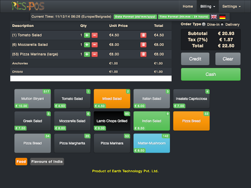The image size is (251, 188).
Task: Add Lamb Chops Grilled to the order
Action: [112, 121]
